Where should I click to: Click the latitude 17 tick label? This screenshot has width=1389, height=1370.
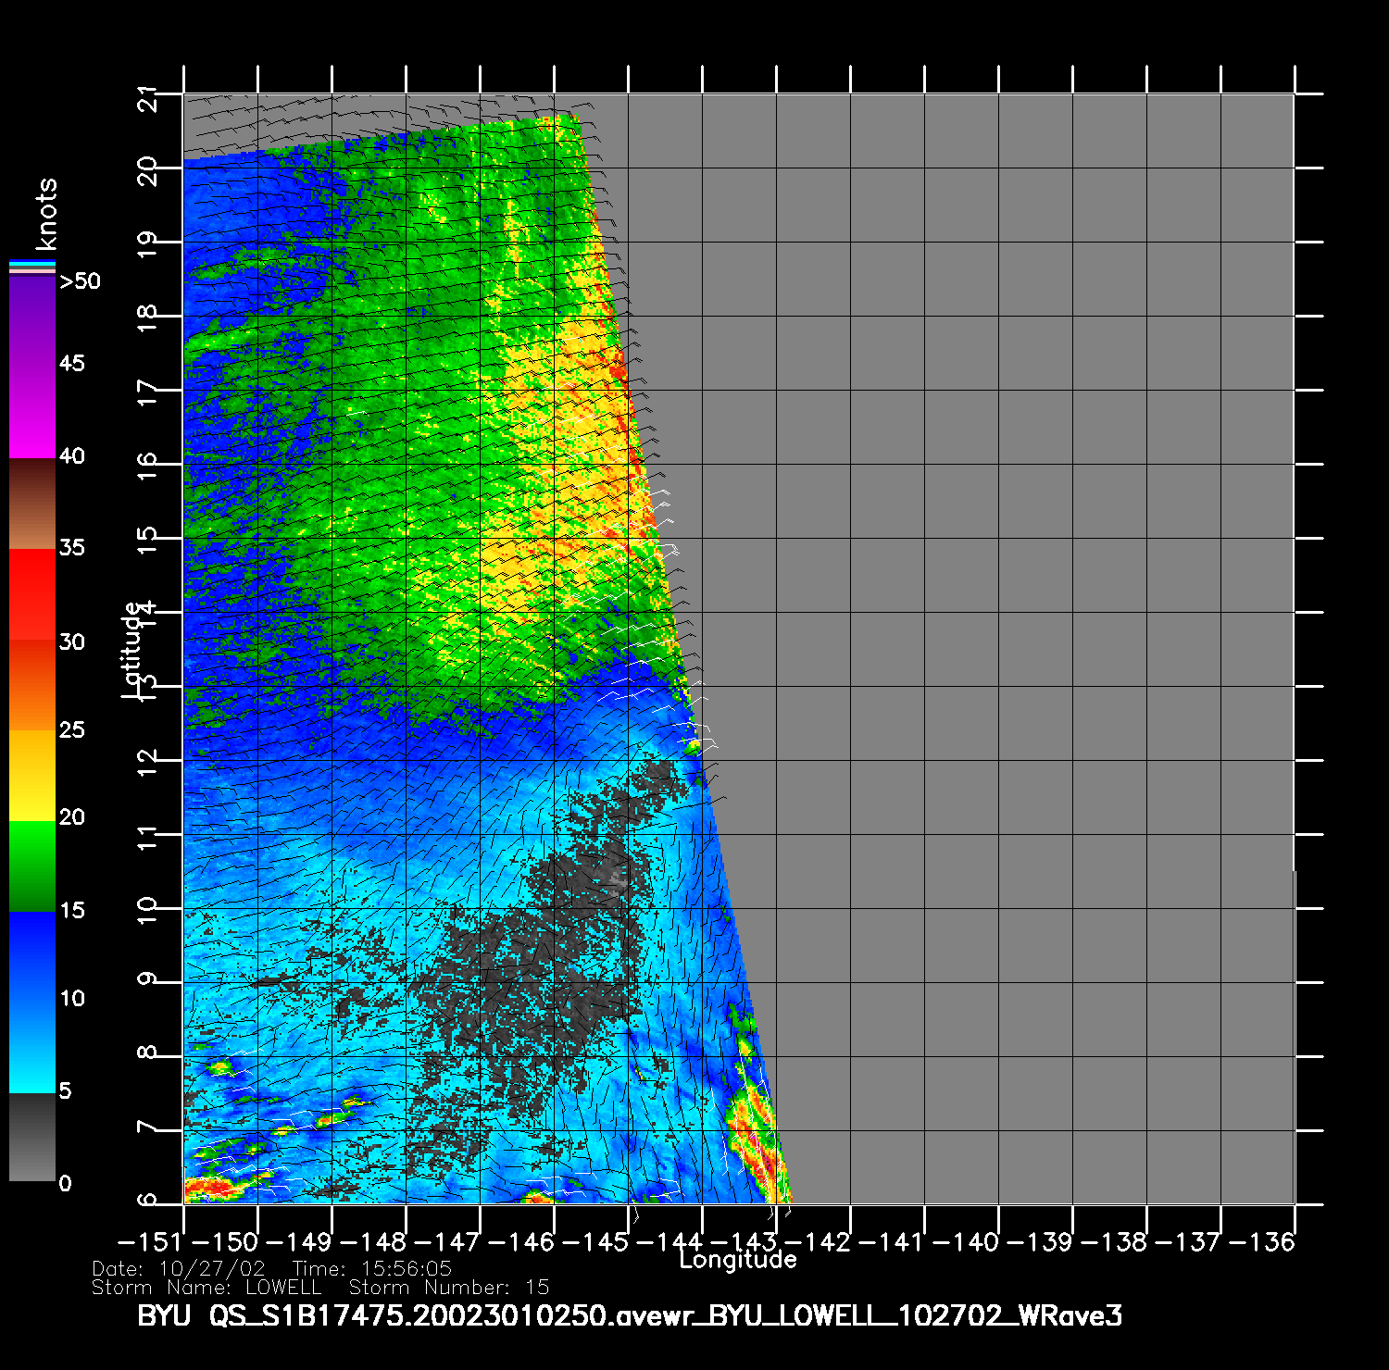[147, 391]
